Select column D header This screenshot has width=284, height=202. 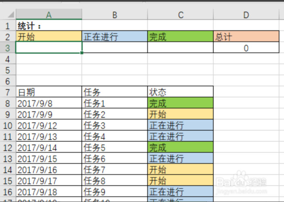[246, 15]
